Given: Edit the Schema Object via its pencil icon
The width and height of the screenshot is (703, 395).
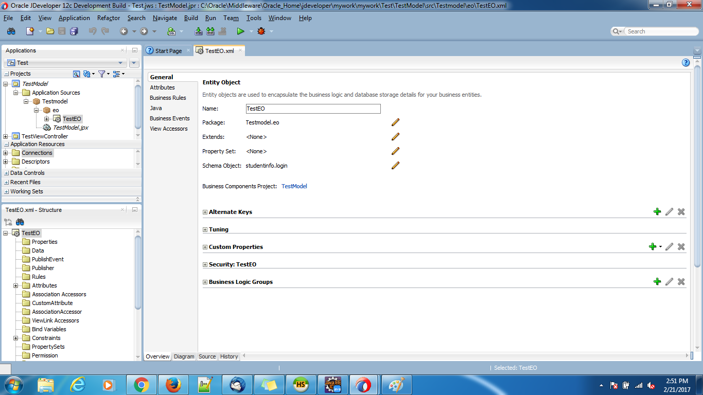Looking at the screenshot, I should 395,165.
